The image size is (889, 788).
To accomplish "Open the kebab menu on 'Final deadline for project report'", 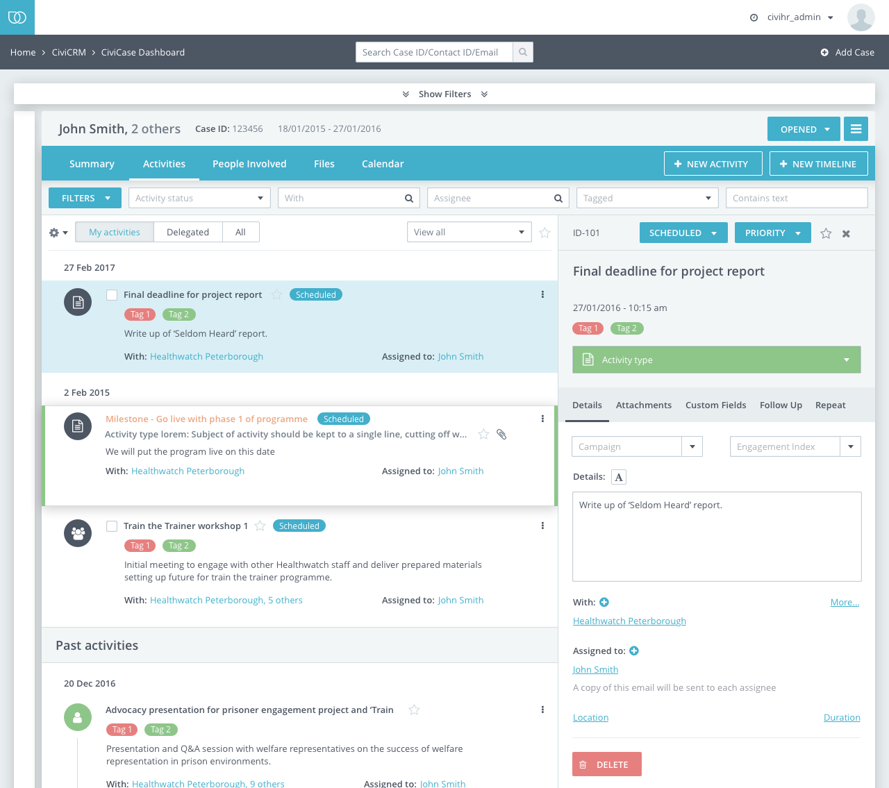I will 542,294.
